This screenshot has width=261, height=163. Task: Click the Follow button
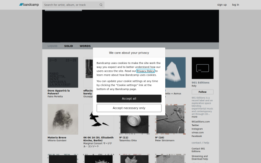coord(202,92)
